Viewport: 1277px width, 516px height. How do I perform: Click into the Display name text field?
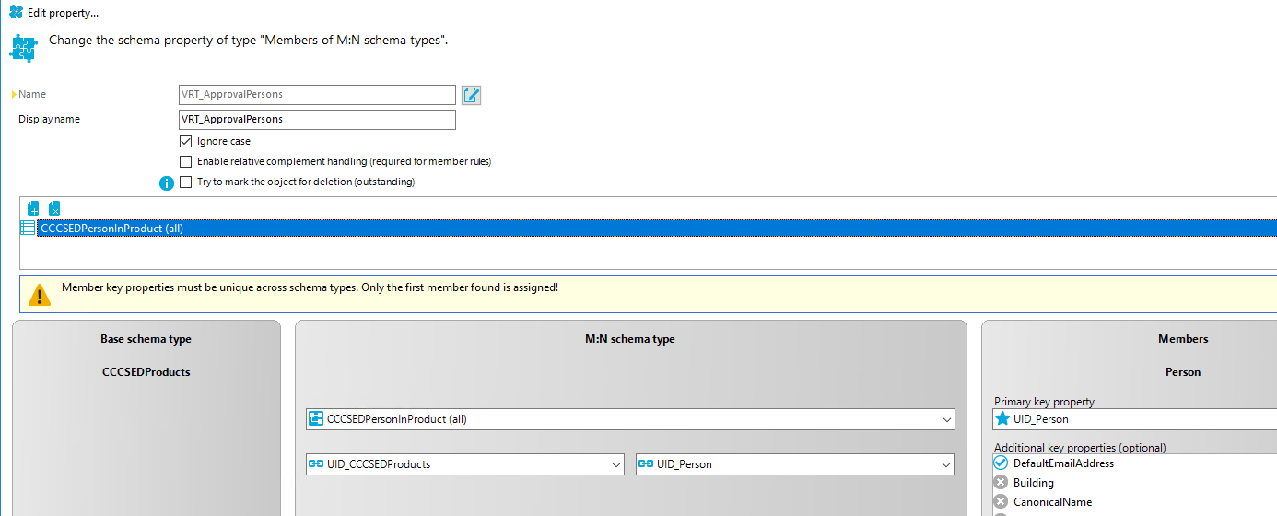coord(317,120)
